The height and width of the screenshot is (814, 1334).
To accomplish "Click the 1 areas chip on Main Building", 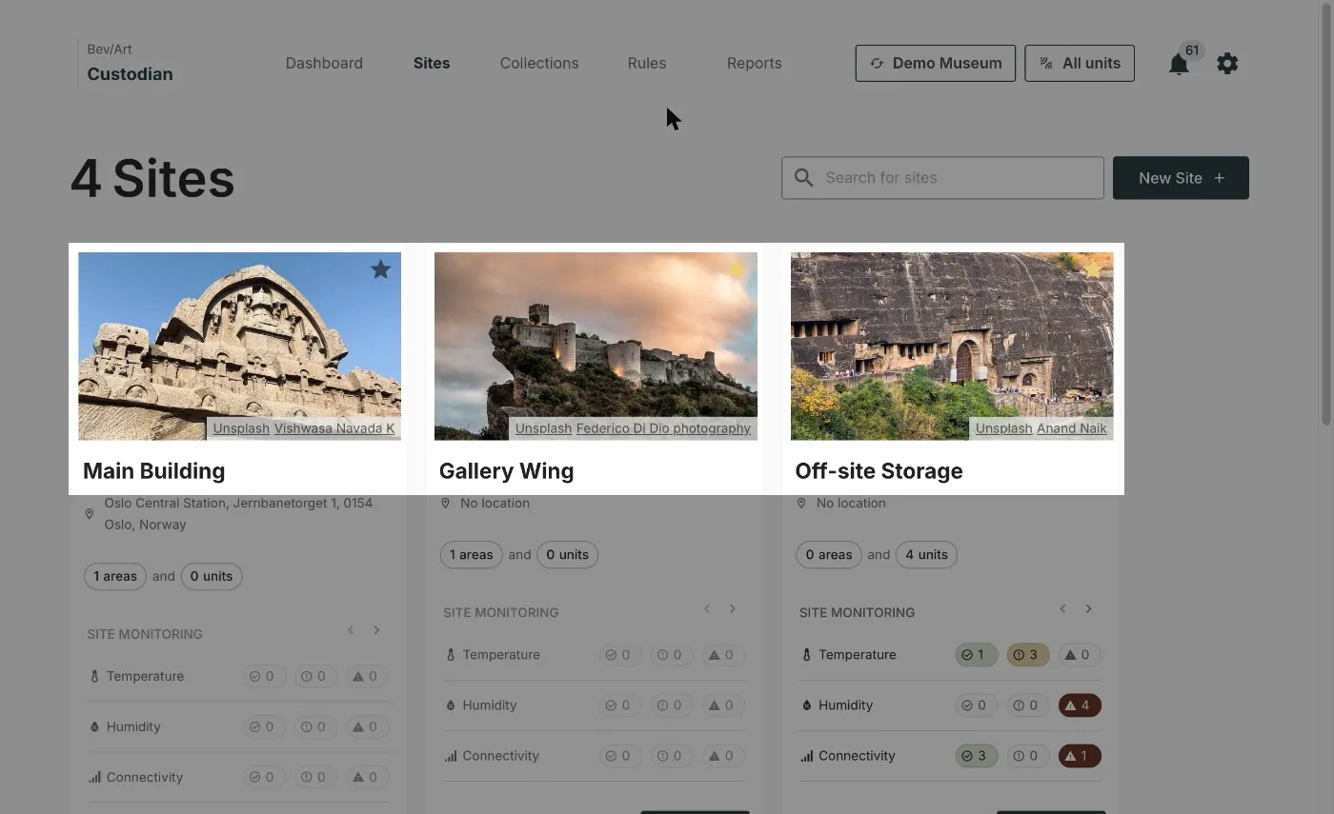I will pos(115,576).
